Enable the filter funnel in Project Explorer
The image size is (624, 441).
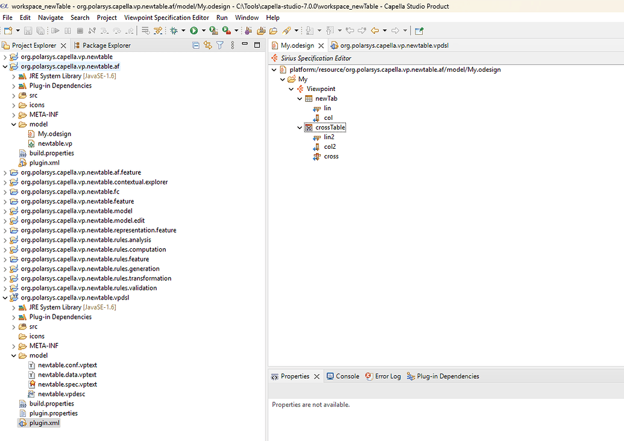219,45
